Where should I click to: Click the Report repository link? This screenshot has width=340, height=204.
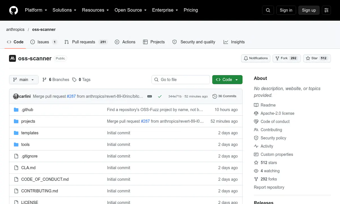(x=269, y=187)
